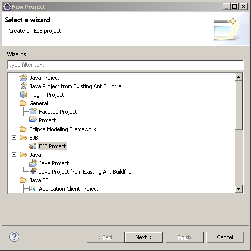Select the Application Client Project entry
Image resolution: width=251 pixels, height=251 pixels.
pos(69,189)
